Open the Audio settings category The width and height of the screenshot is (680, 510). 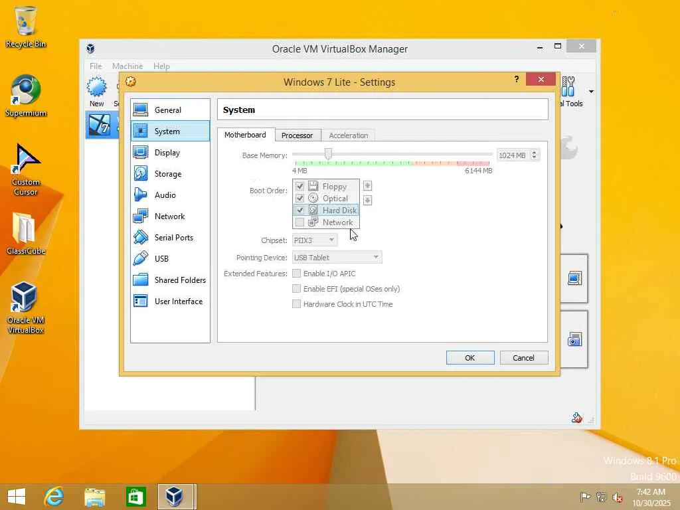pos(170,195)
